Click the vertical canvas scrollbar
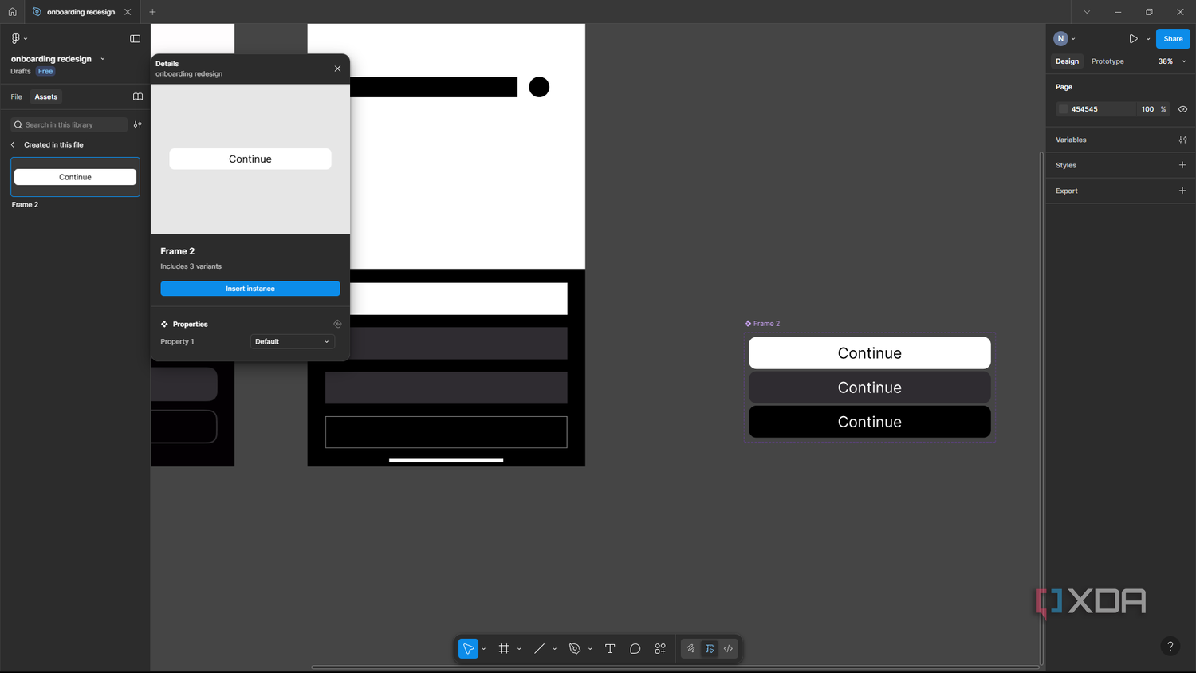The width and height of the screenshot is (1196, 673). click(x=1041, y=408)
